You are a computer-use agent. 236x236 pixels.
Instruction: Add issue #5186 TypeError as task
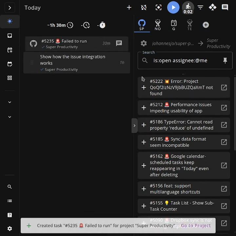144,125
